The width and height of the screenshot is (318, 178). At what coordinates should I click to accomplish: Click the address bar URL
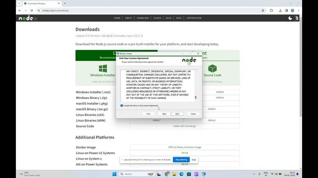click(x=55, y=10)
